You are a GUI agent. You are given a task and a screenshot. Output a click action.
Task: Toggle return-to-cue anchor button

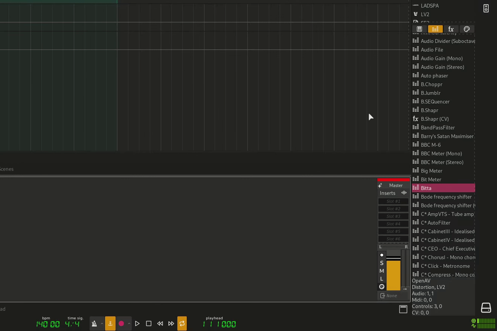click(x=110, y=323)
